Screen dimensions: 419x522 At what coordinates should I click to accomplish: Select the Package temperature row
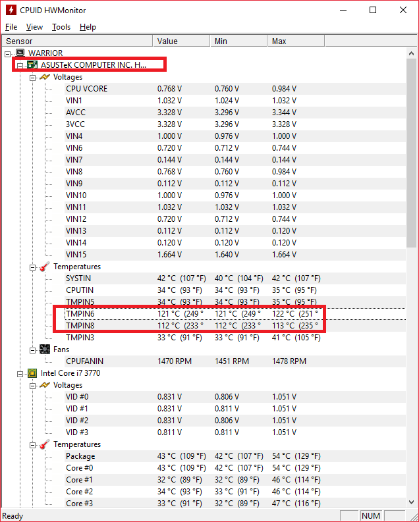[235, 456]
